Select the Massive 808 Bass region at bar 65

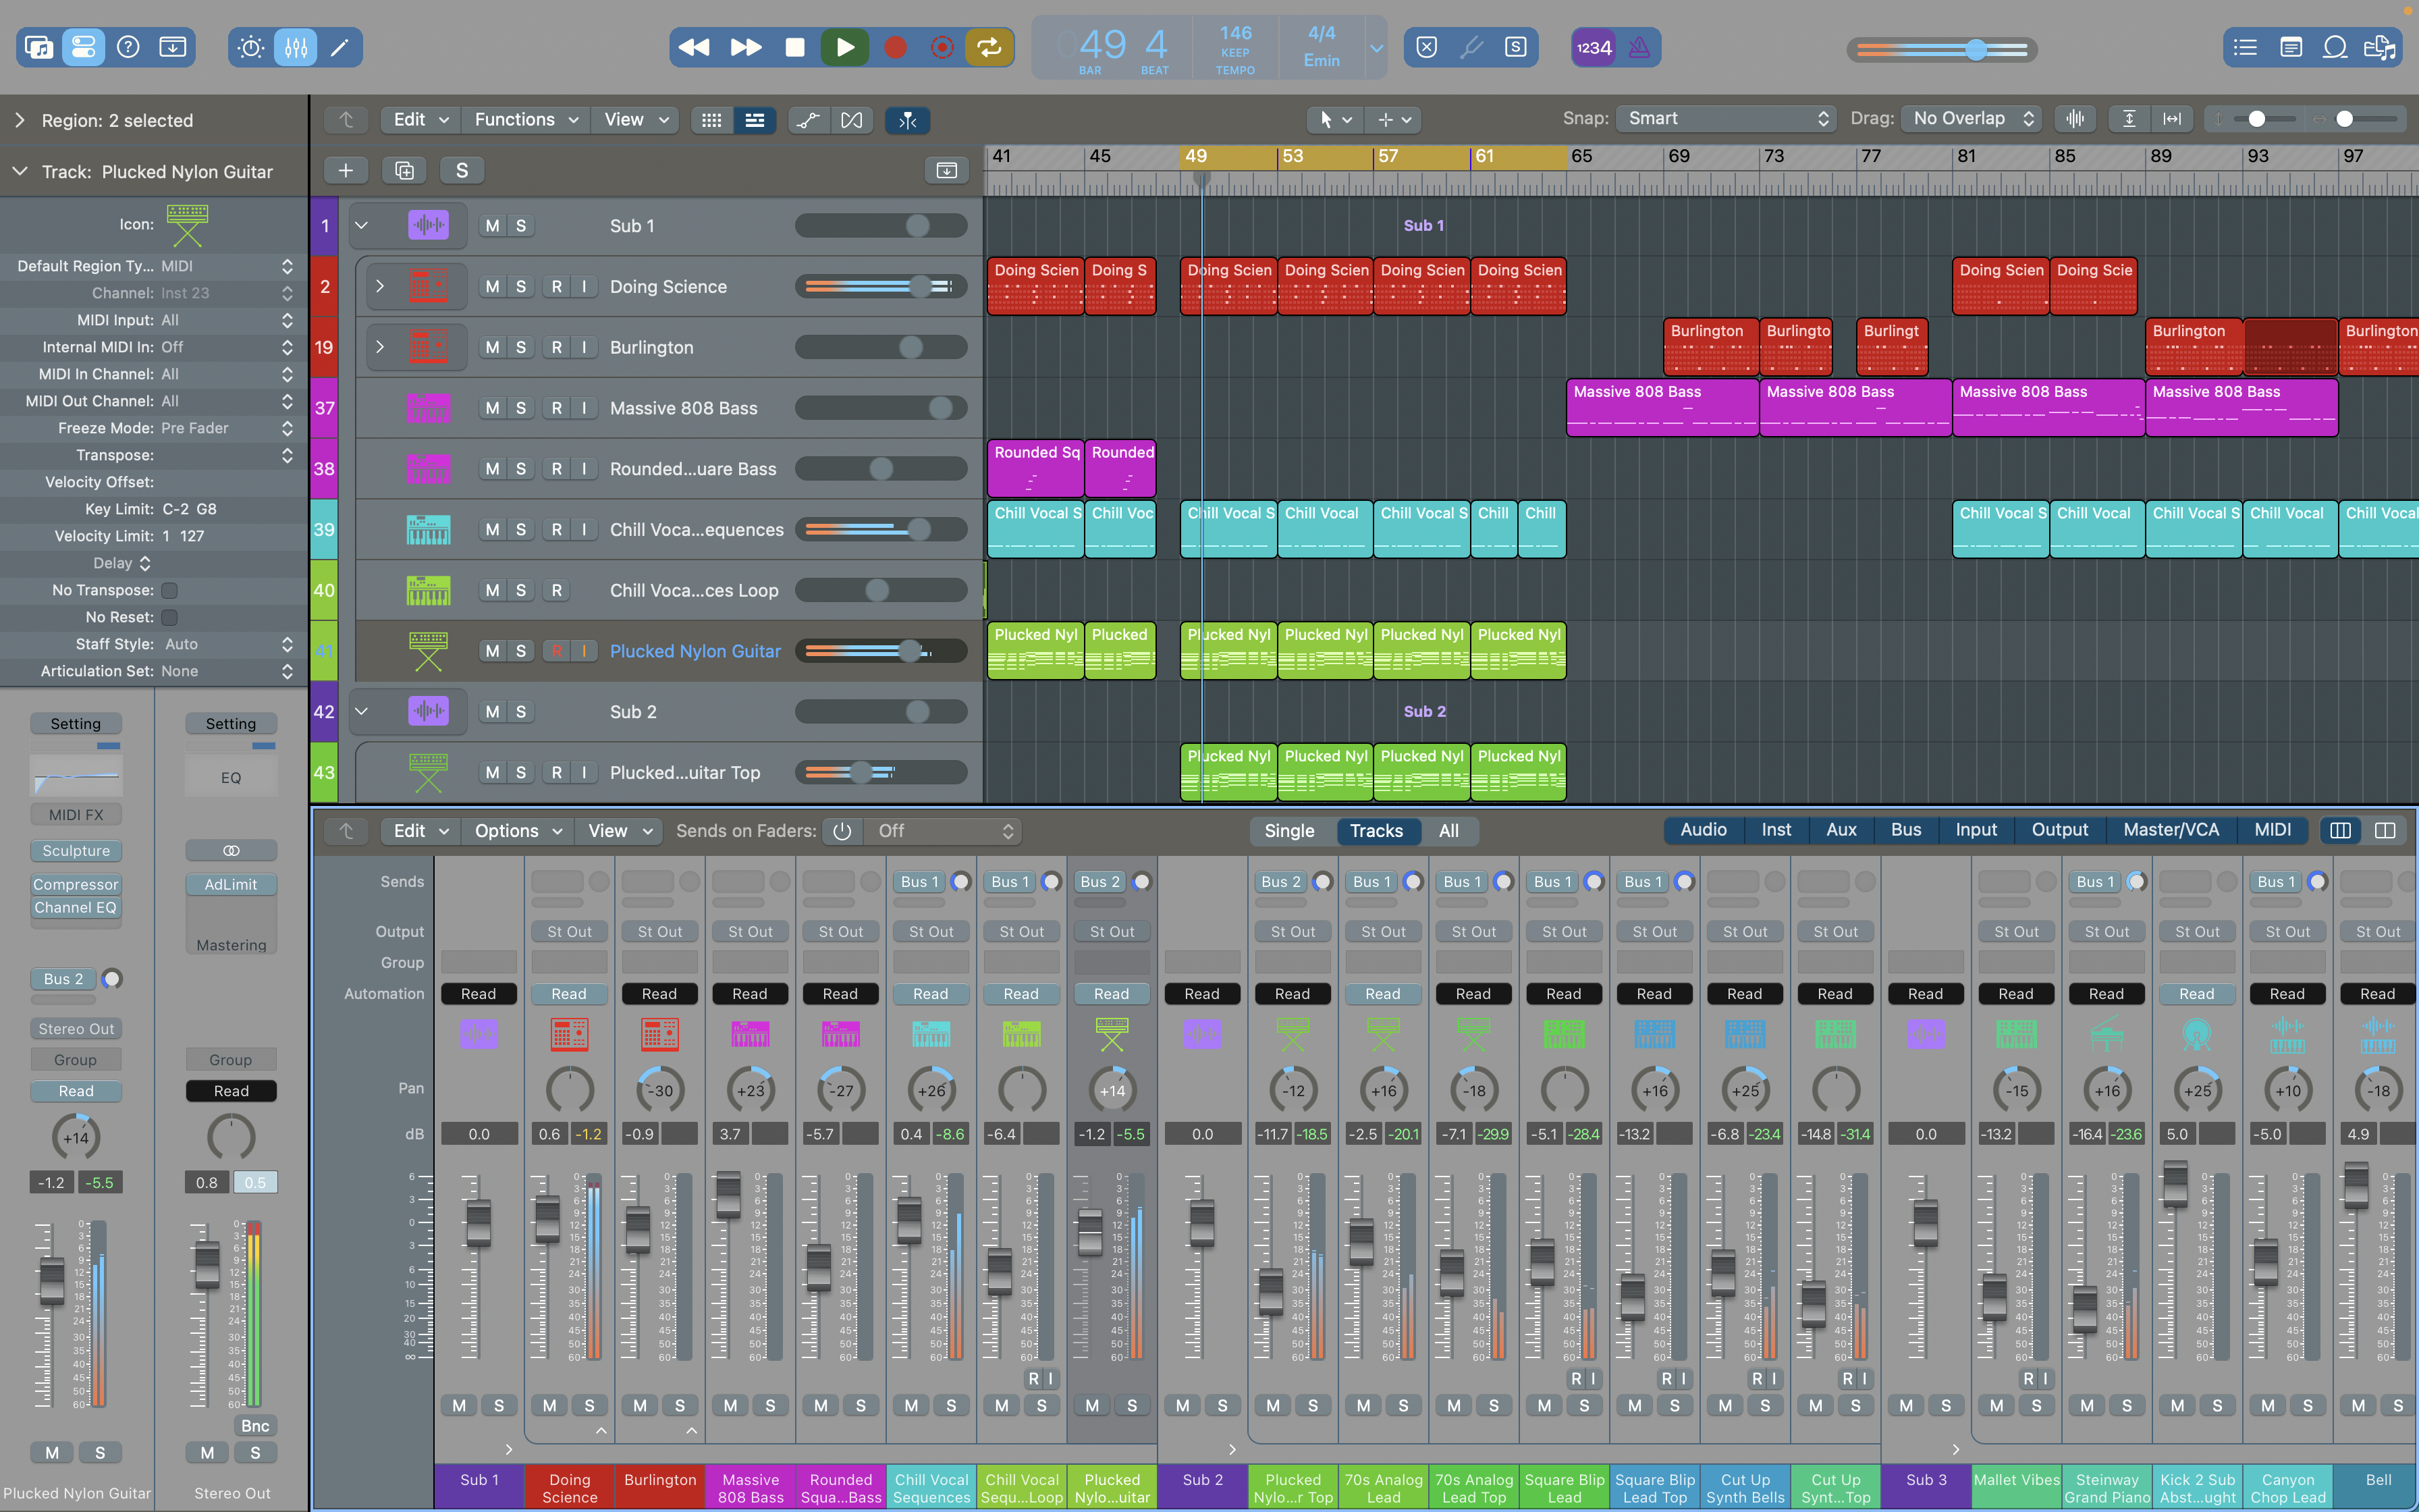1662,408
